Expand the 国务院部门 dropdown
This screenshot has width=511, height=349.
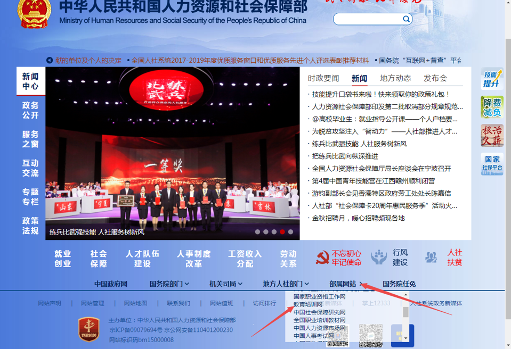(169, 284)
